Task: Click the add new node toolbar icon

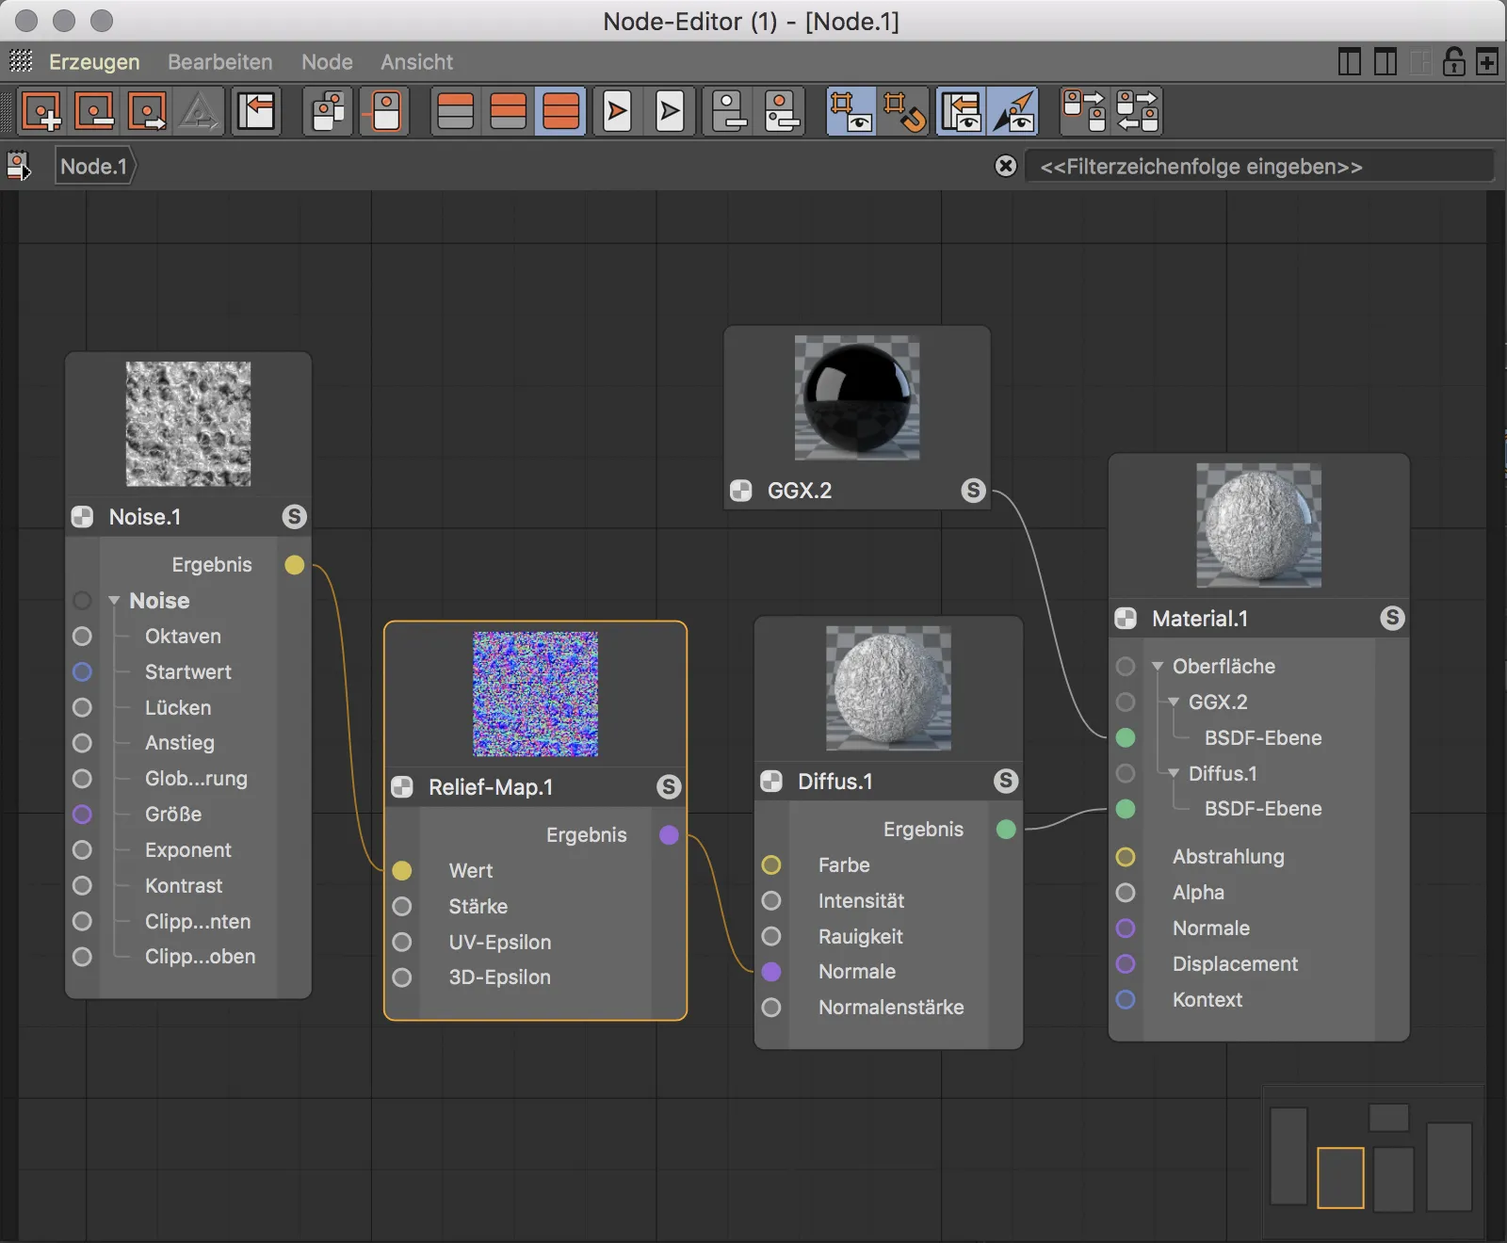Action: pos(41,112)
